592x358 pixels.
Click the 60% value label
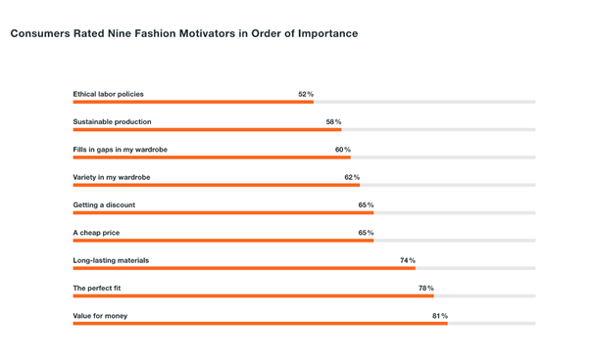(343, 150)
